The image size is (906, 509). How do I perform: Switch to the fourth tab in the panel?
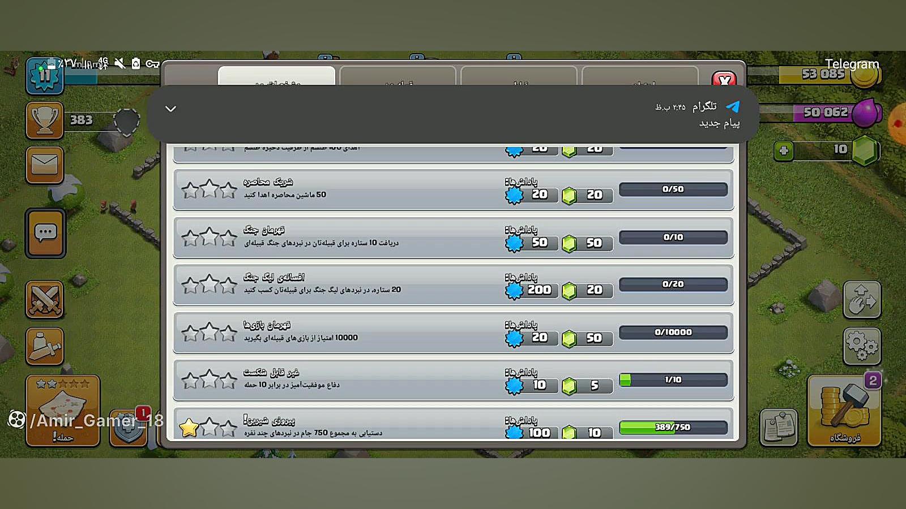click(640, 76)
